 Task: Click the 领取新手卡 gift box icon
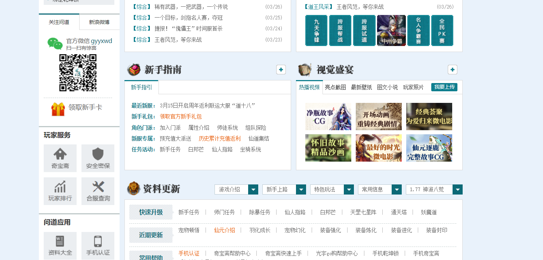point(58,109)
